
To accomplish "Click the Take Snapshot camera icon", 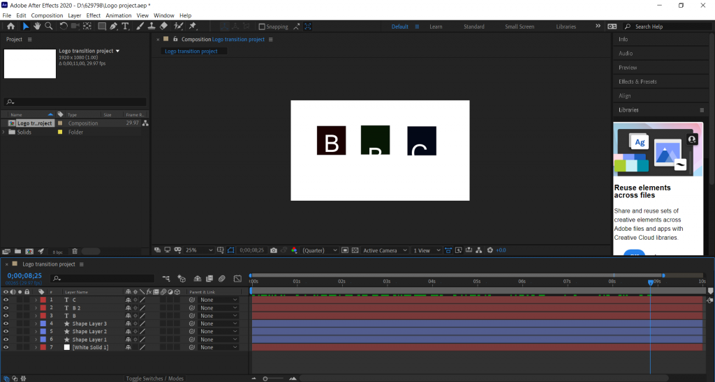I will [274, 250].
